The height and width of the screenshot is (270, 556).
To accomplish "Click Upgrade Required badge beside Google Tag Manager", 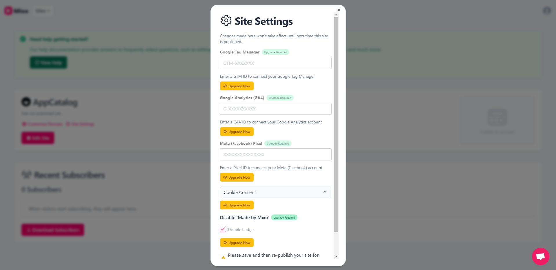I will coord(275,52).
